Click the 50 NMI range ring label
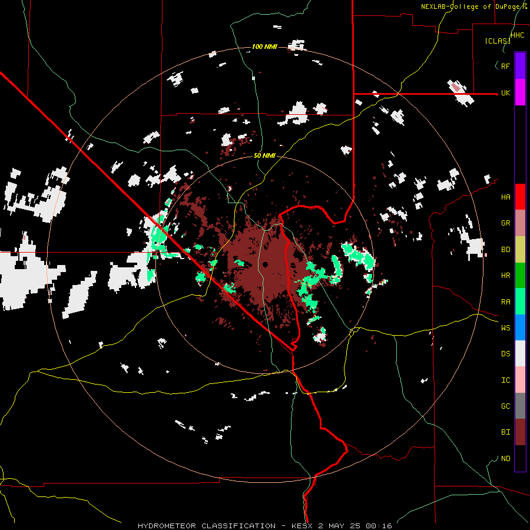This screenshot has height=530, width=530. (264, 155)
